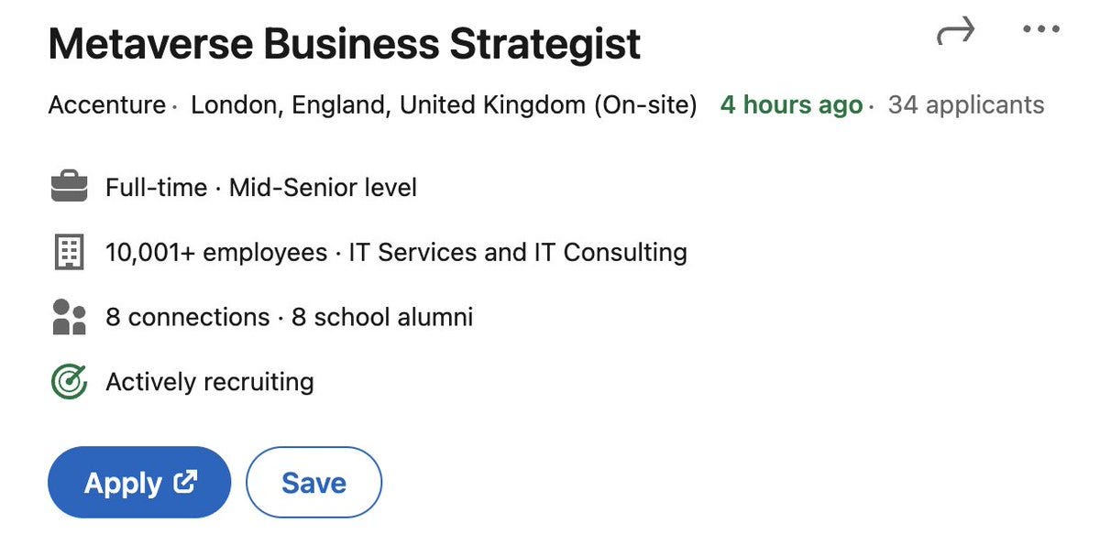
Task: Click the 8 school alumni text
Action: 382,317
